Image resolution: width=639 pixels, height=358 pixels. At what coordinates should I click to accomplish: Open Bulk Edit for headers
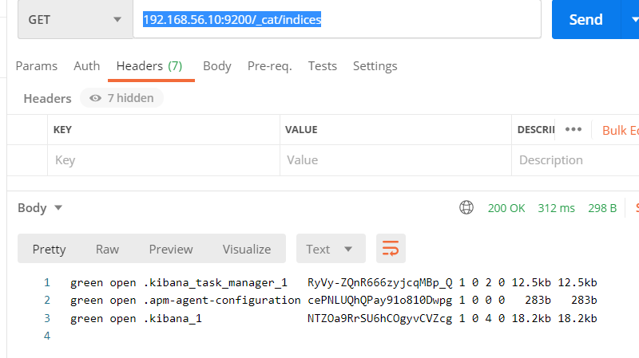(x=621, y=130)
